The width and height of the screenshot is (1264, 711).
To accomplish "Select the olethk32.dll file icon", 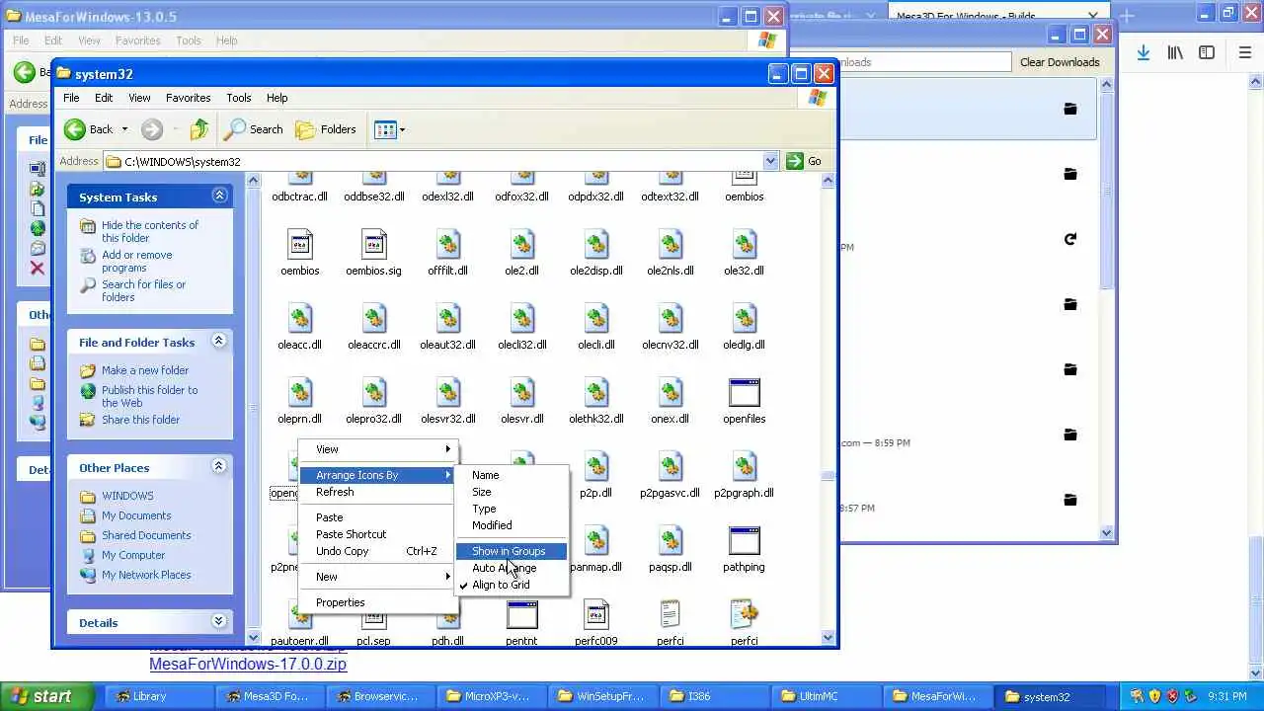I will pos(595,392).
